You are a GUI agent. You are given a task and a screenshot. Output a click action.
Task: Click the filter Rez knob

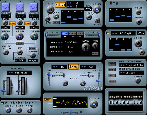tap(56, 16)
